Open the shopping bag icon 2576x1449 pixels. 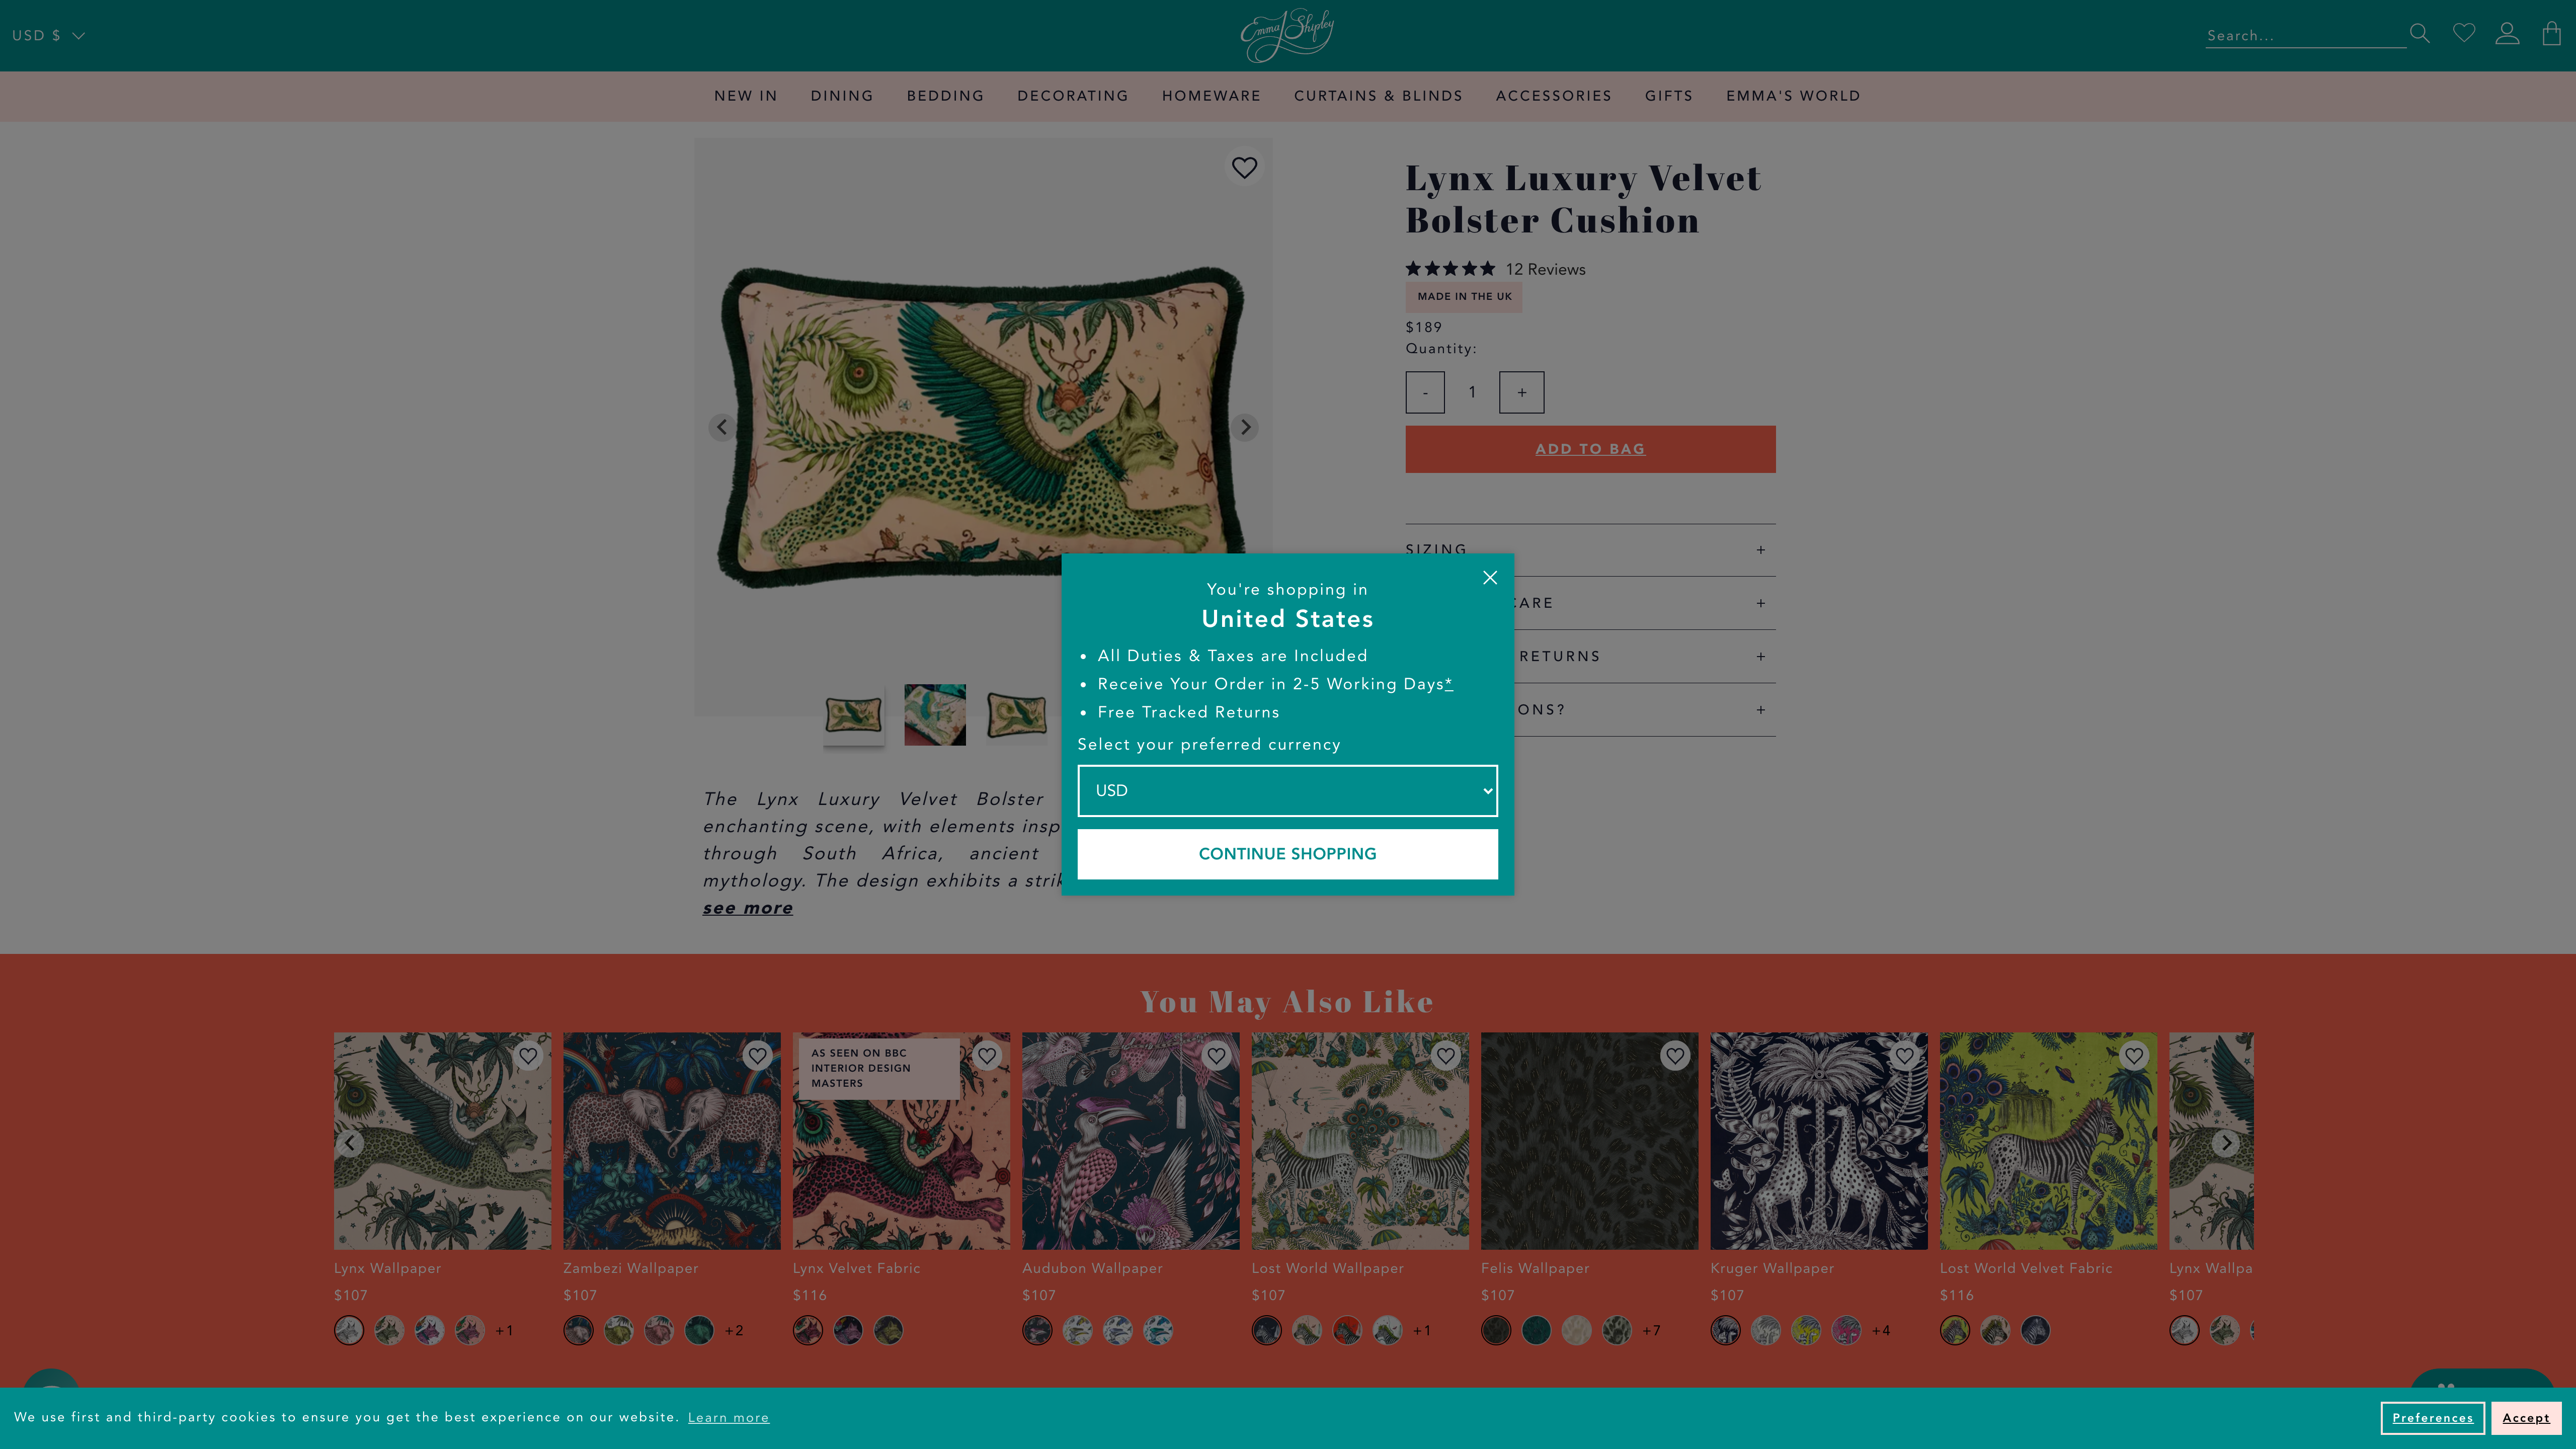(x=2551, y=34)
